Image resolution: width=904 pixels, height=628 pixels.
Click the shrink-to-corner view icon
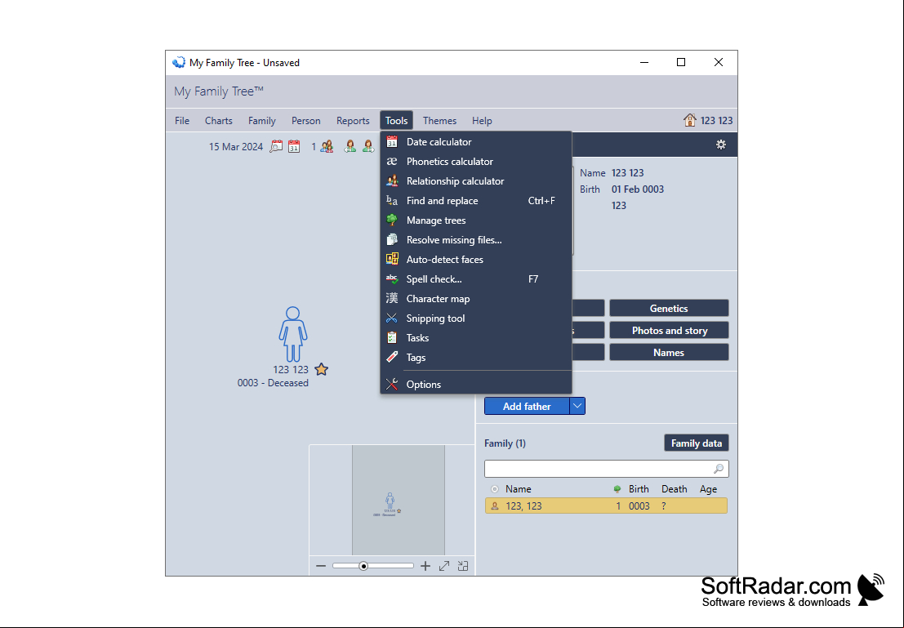[463, 566]
